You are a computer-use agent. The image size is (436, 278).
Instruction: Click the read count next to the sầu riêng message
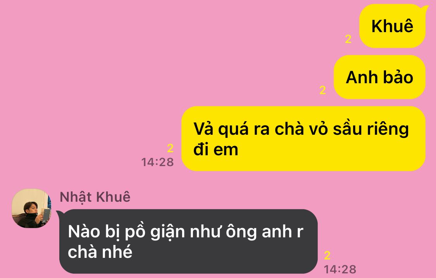170,148
